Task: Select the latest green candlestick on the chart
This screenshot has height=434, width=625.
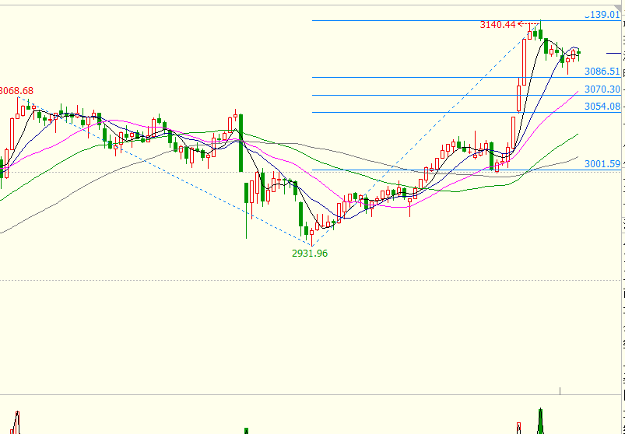Action: pyautogui.click(x=579, y=54)
